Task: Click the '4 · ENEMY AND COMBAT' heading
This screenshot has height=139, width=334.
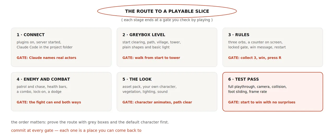Action: point(43,79)
